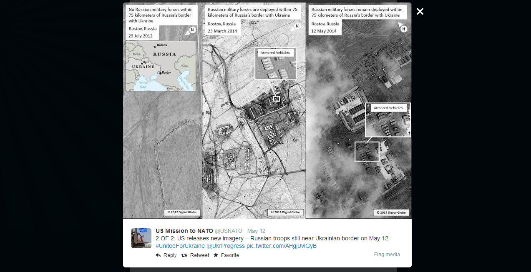The image size is (531, 272).
Task: Click the Retweet arrows icon
Action: [184, 255]
